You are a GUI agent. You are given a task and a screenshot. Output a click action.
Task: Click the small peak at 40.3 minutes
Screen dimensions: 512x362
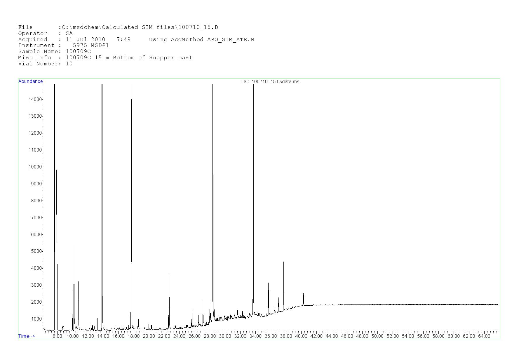click(303, 294)
